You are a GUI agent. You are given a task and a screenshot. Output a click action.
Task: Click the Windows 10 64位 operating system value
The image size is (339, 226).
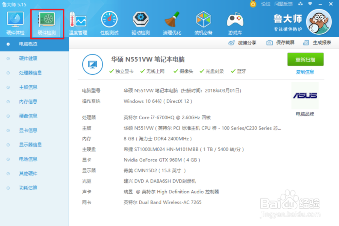158,101
